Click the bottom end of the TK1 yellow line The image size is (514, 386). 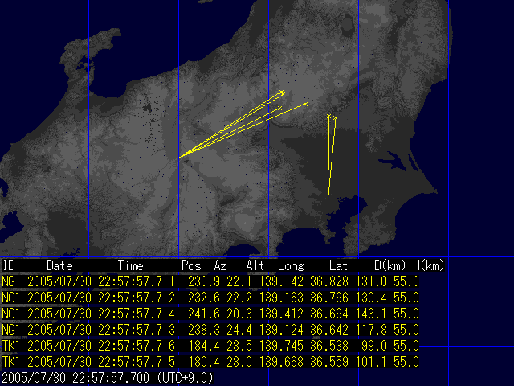tap(328, 196)
